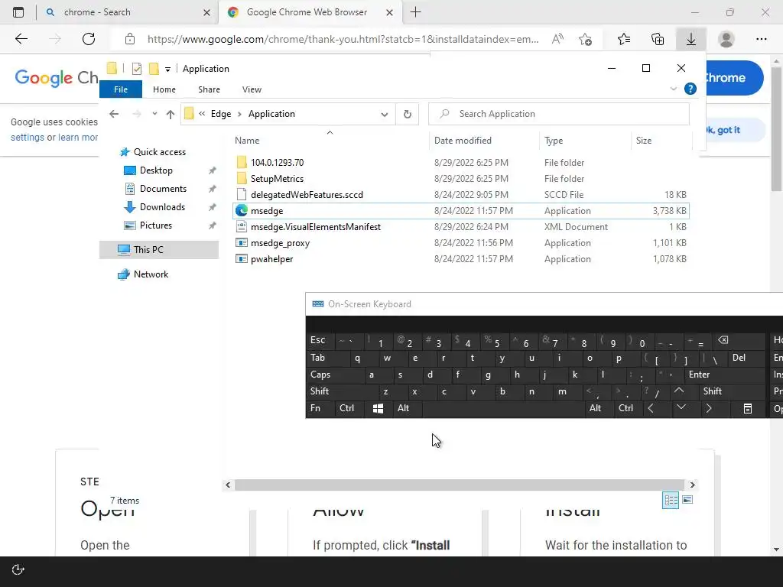Open Edge Read Aloud icon
Viewport: 783px width, 587px height.
point(557,39)
